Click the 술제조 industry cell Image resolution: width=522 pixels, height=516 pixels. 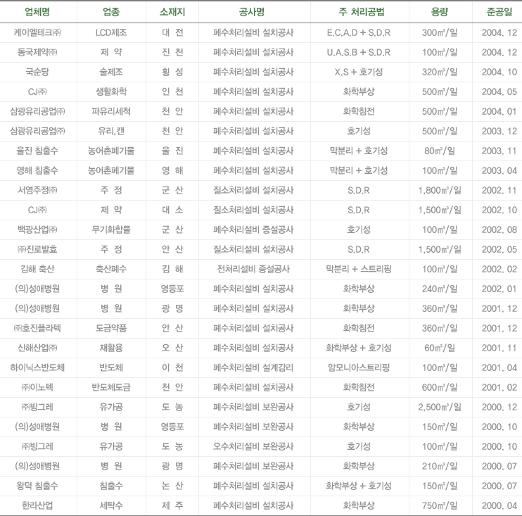pos(111,72)
